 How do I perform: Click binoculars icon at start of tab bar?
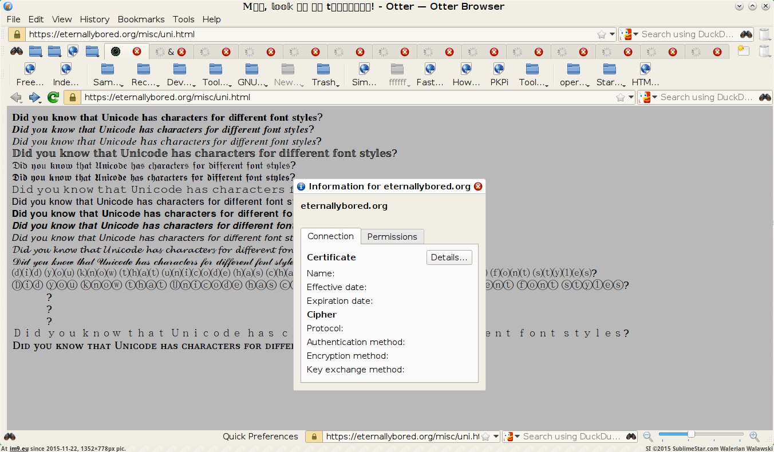[x=16, y=51]
